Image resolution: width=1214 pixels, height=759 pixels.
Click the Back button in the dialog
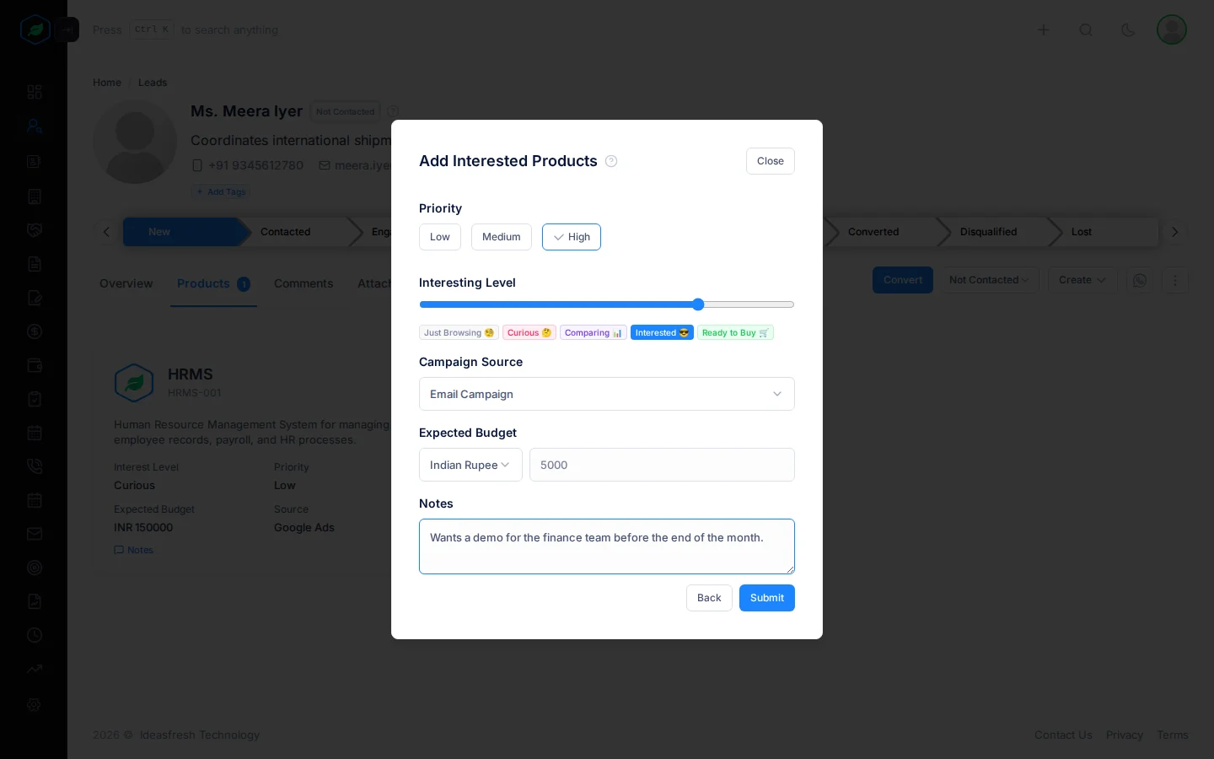[709, 598]
